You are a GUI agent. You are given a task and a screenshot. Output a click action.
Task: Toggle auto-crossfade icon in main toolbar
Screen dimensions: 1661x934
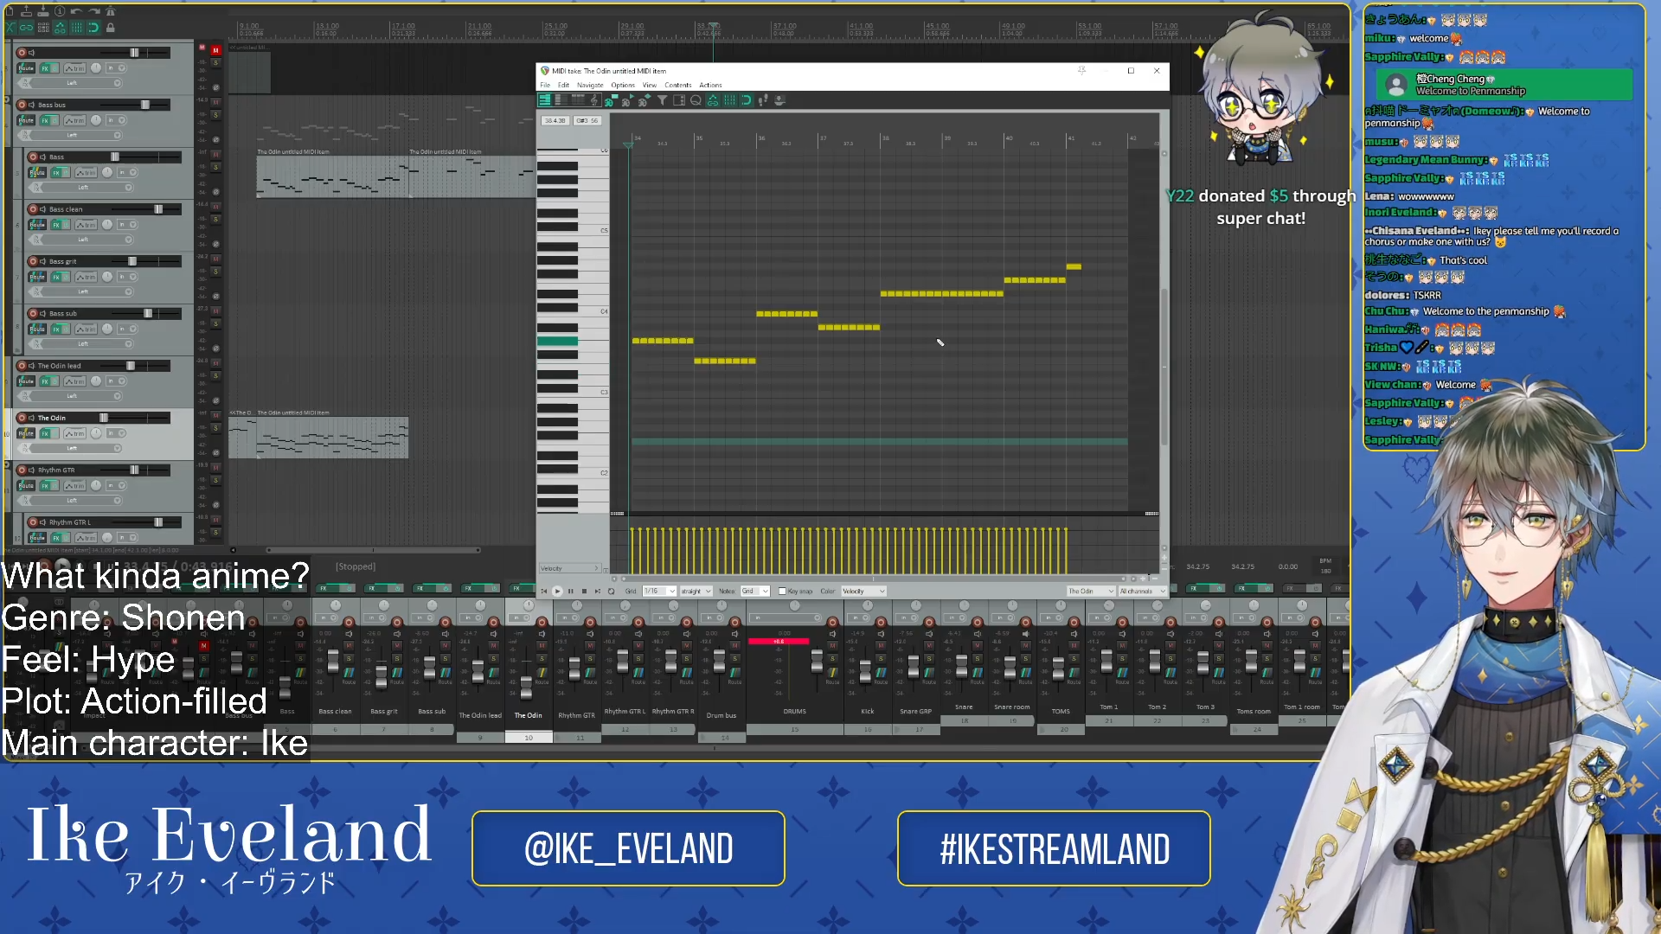click(10, 28)
